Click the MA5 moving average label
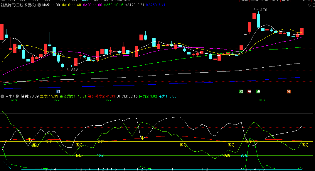The width and height of the screenshot is (315, 171). (x=51, y=5)
